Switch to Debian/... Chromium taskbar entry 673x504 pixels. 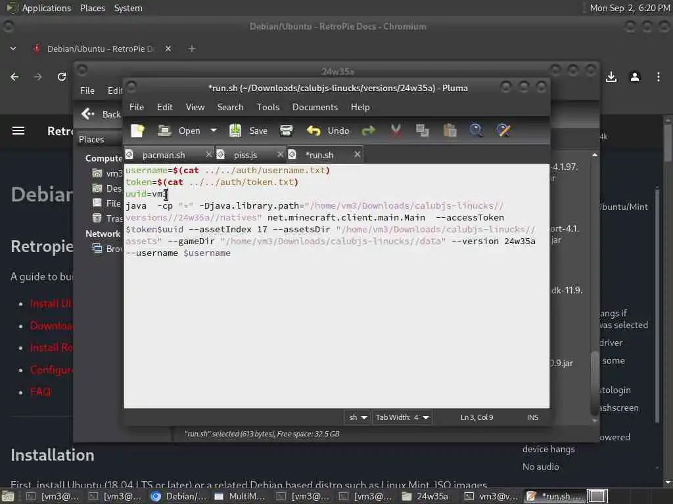179,496
